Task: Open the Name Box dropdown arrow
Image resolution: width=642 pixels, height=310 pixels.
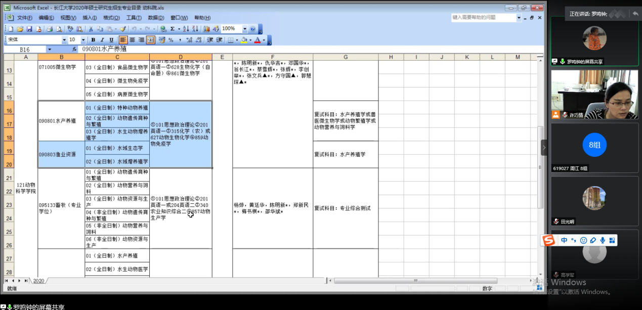Action: (49, 50)
